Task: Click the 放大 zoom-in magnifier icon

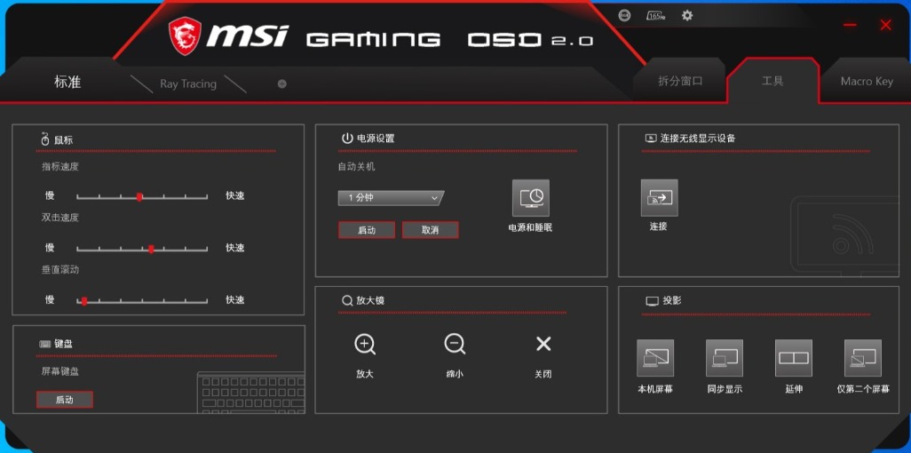Action: point(365,345)
